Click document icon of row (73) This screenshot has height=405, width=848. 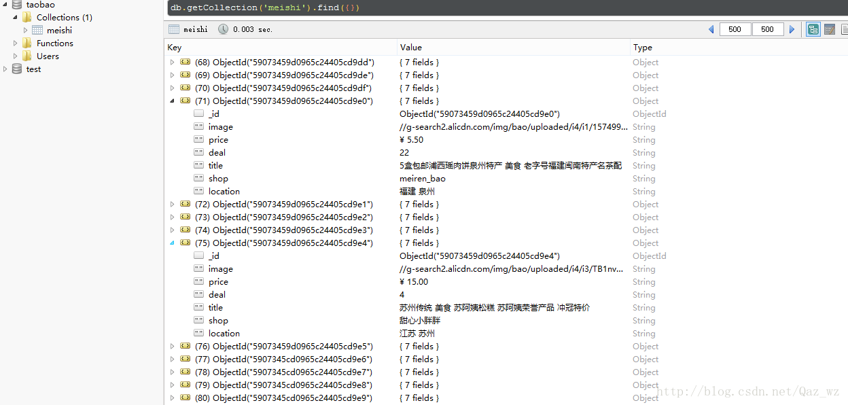point(185,217)
